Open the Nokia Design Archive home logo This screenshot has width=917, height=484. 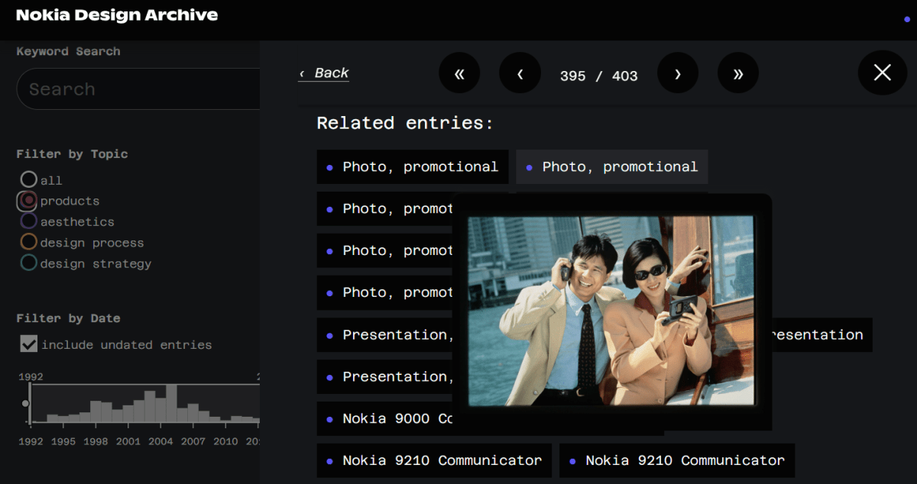click(116, 15)
